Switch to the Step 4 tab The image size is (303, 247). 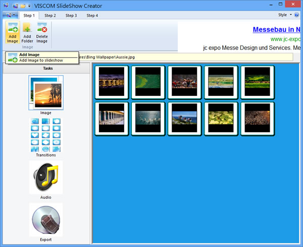coord(92,16)
